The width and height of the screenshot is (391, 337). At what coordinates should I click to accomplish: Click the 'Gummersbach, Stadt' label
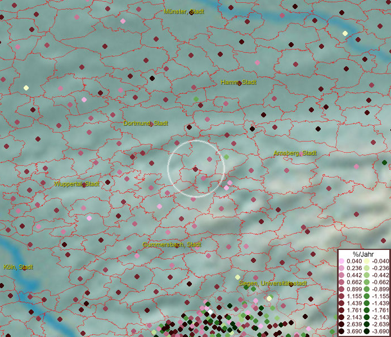pos(172,244)
